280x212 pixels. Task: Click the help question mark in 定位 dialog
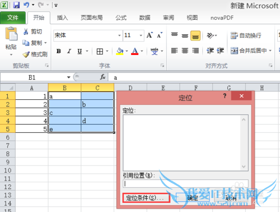coord(225,96)
